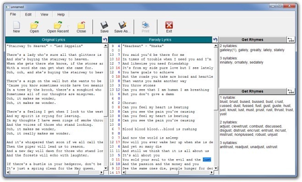
Task: Click the 'Chorus:' line in parody lyrics
Action: click(129, 103)
